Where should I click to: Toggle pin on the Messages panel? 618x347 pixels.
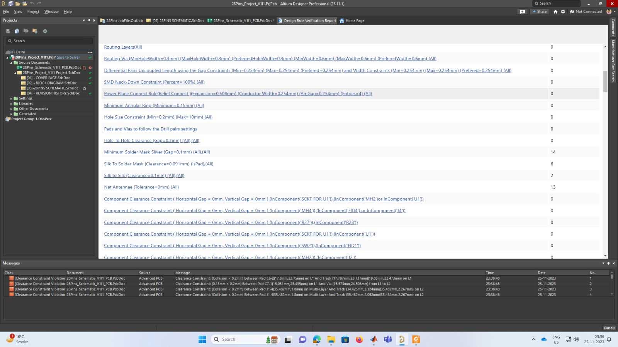pos(608,263)
